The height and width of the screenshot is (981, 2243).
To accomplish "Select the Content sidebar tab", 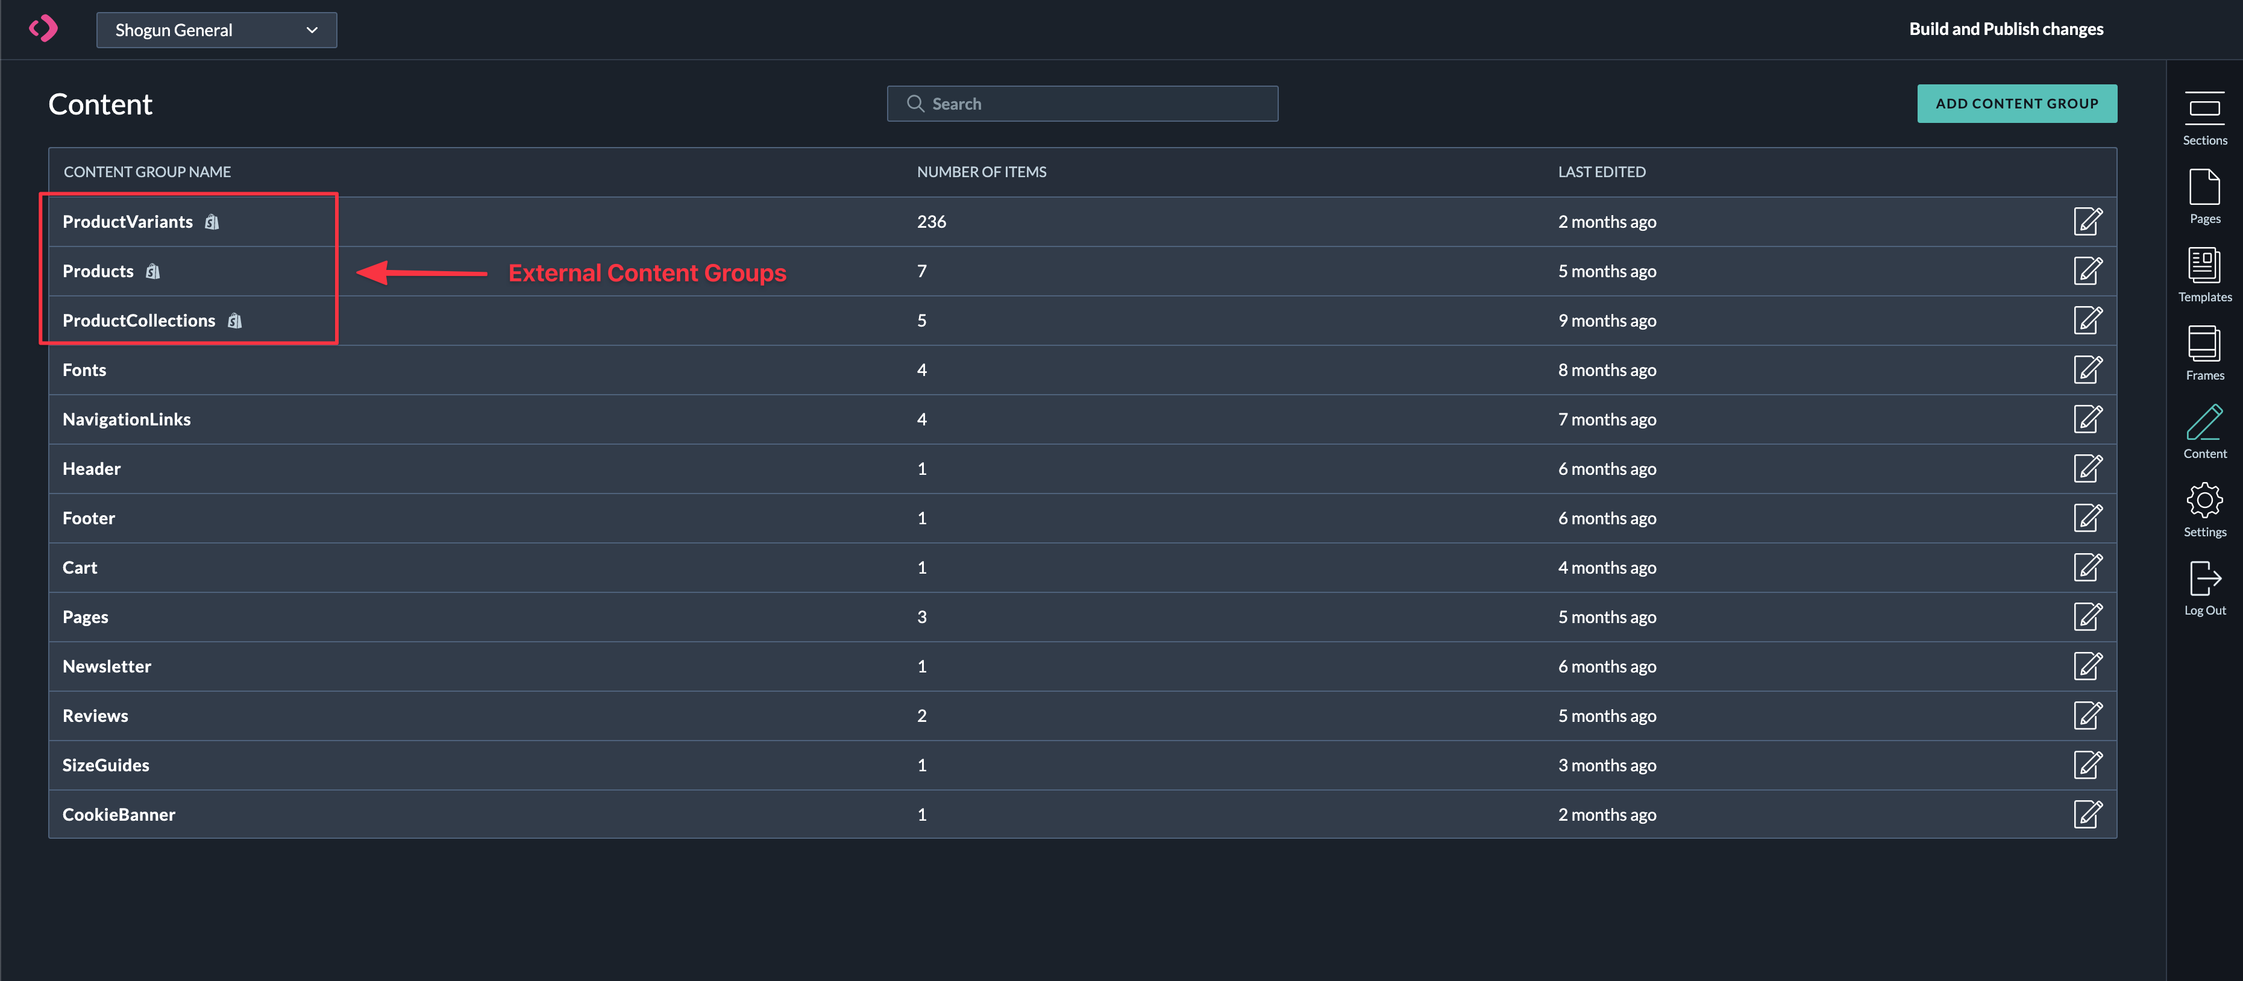I will click(2204, 431).
